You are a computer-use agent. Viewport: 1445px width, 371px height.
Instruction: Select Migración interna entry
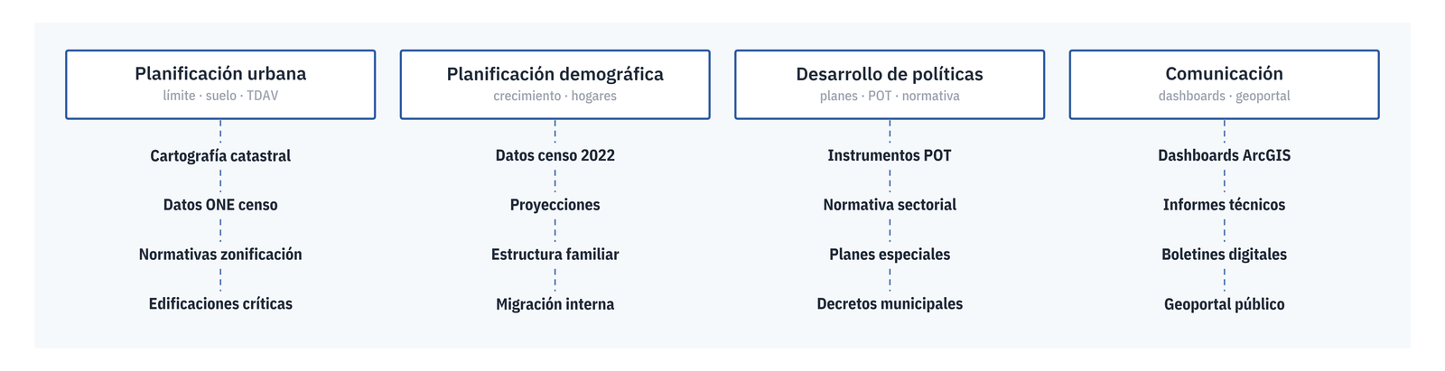(x=555, y=304)
